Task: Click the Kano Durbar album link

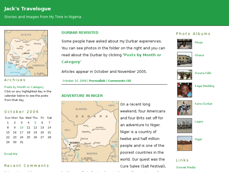Action: tap(203, 104)
